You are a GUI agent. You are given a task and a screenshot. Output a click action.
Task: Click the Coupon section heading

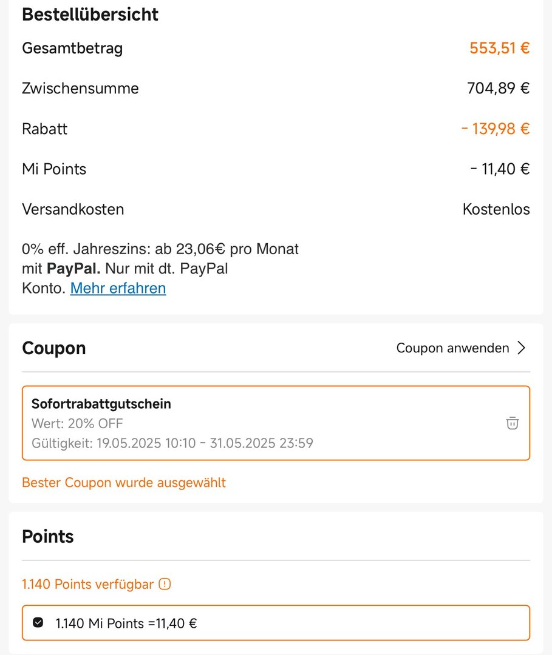pyautogui.click(x=54, y=348)
